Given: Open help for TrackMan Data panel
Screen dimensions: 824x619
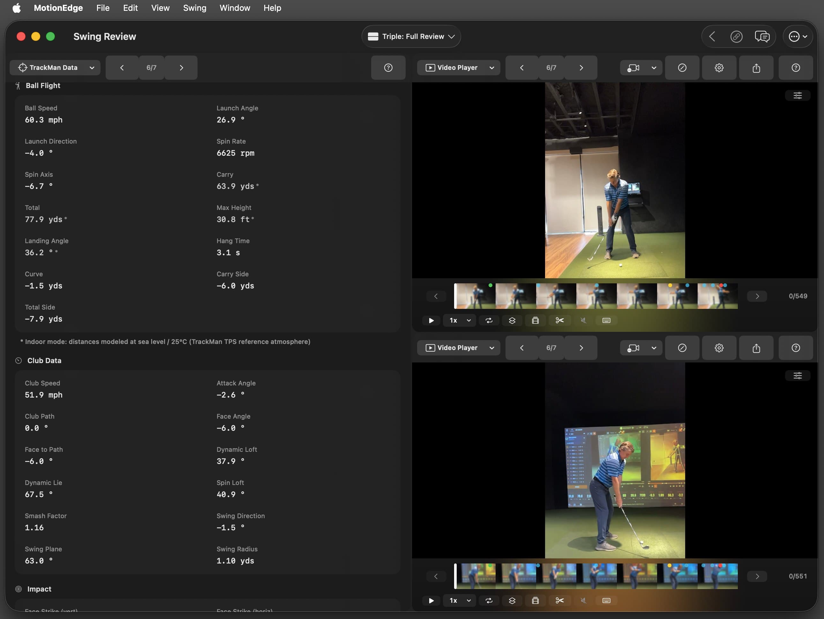Looking at the screenshot, I should point(388,67).
